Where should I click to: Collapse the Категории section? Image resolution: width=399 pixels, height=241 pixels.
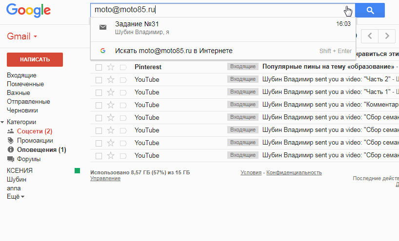pos(3,122)
